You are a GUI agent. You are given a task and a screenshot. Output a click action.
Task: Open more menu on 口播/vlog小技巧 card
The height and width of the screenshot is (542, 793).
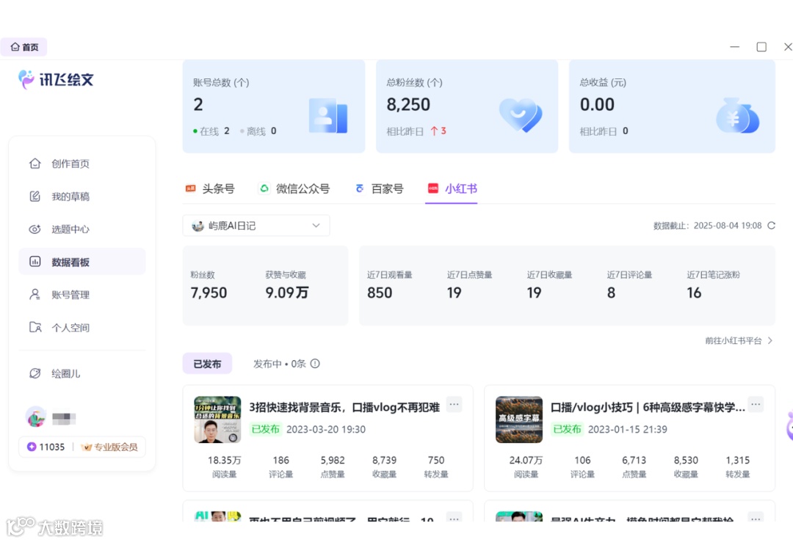coord(756,405)
